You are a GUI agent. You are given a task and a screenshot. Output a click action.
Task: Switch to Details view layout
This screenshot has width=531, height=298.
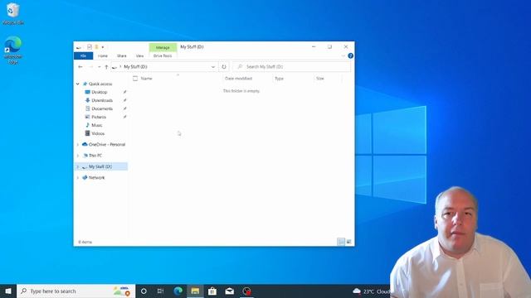341,242
